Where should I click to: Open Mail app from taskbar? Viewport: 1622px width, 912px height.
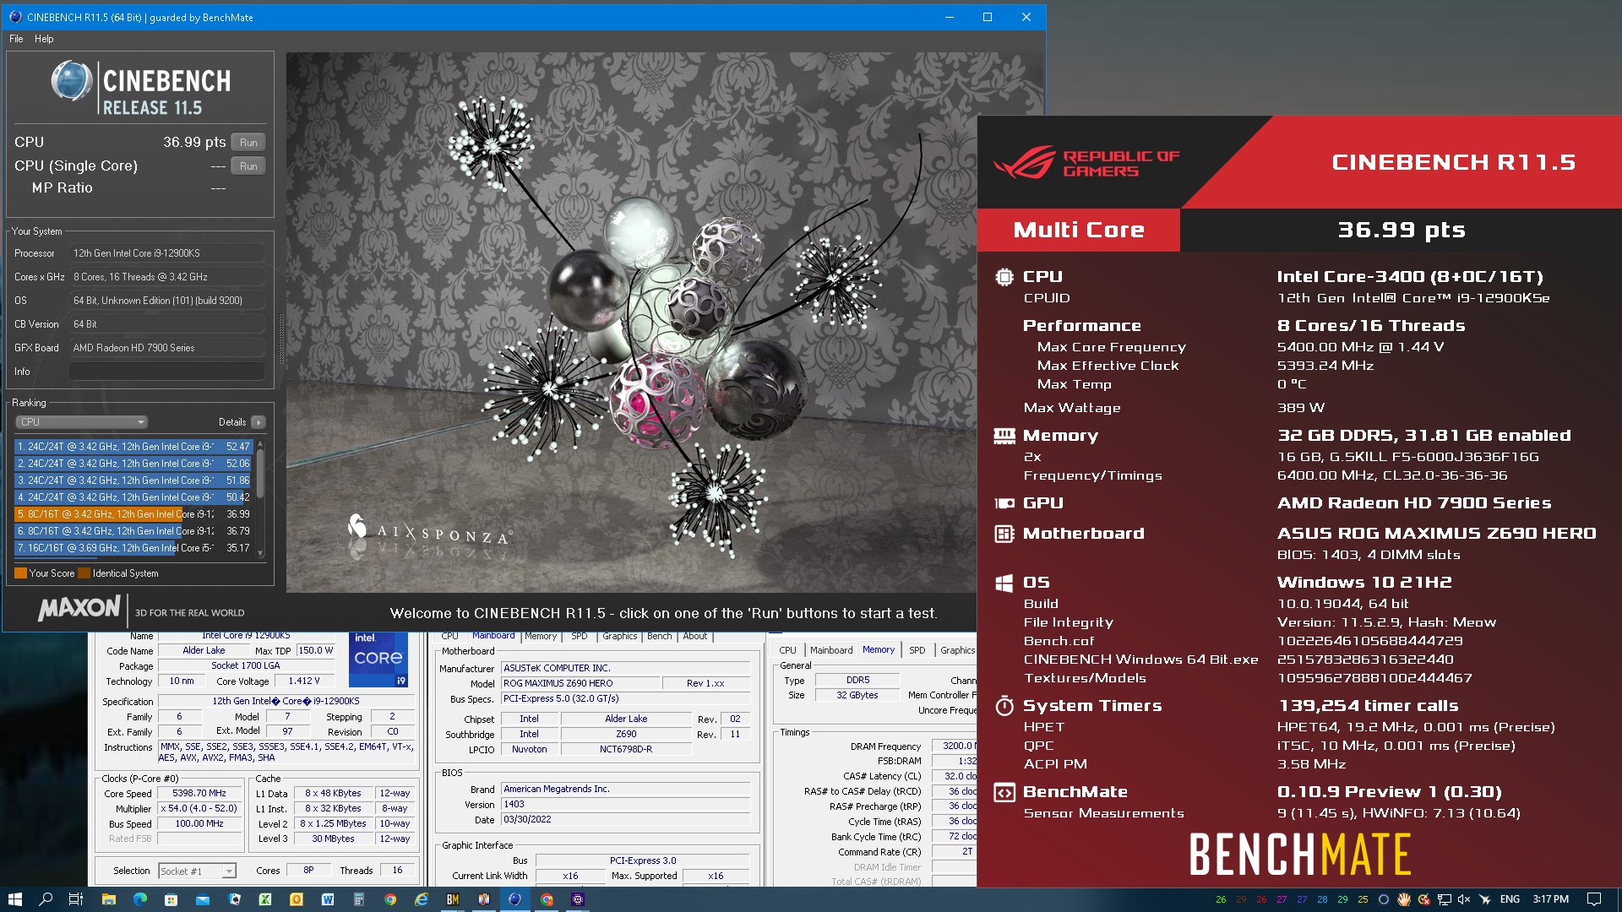(x=202, y=899)
